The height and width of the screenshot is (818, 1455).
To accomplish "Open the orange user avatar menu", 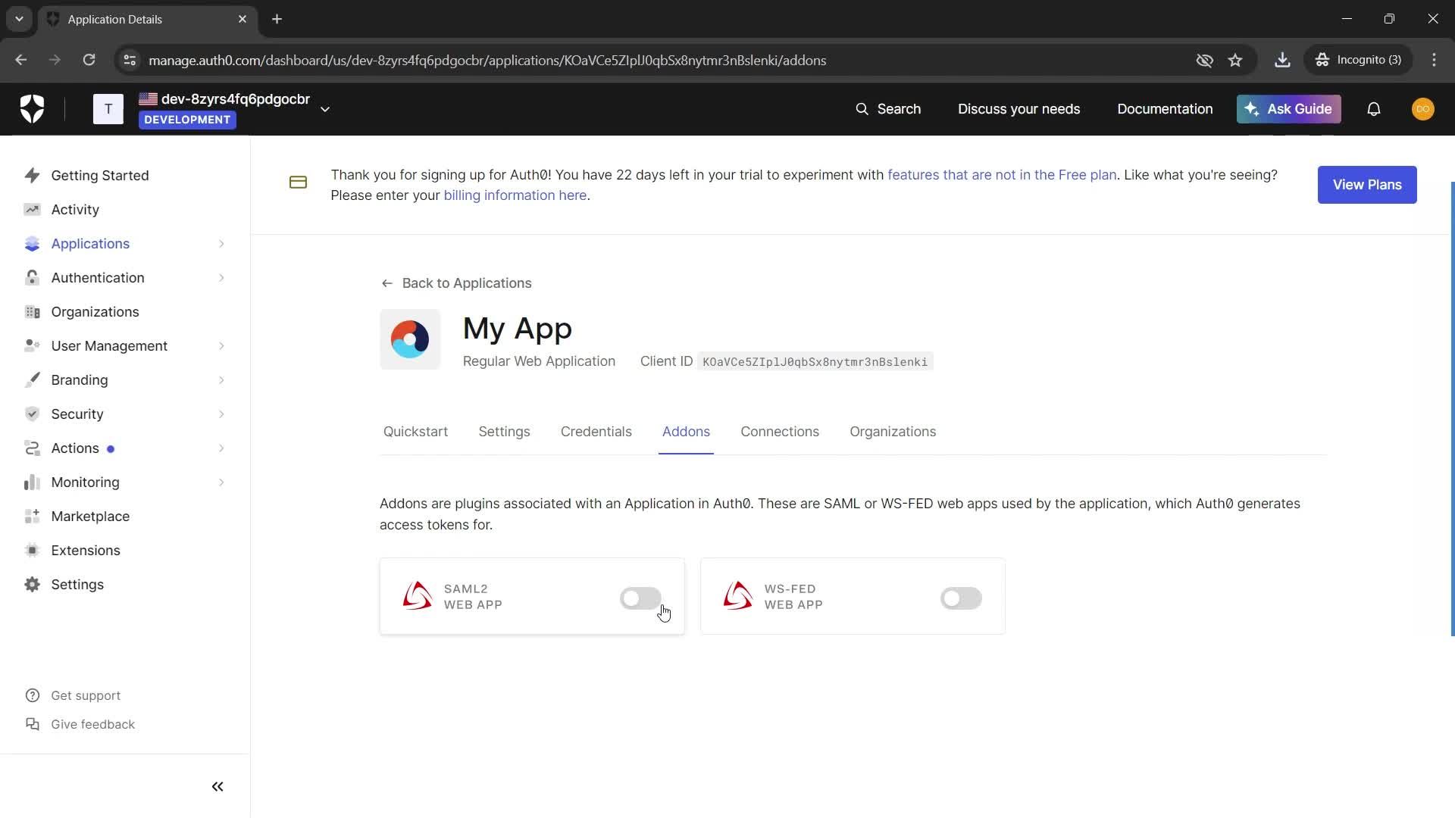I will [x=1423, y=109].
